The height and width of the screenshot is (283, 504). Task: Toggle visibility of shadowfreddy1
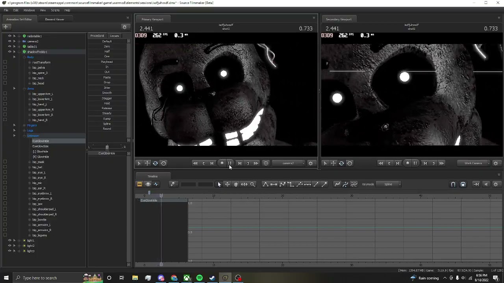(10, 52)
